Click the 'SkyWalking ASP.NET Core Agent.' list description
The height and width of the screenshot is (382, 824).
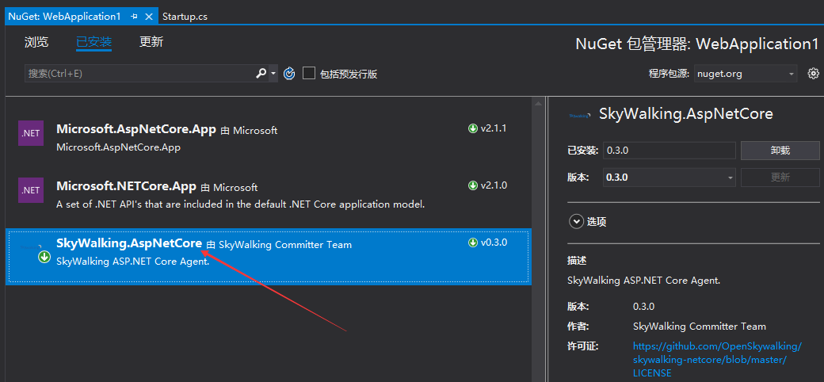(x=133, y=261)
